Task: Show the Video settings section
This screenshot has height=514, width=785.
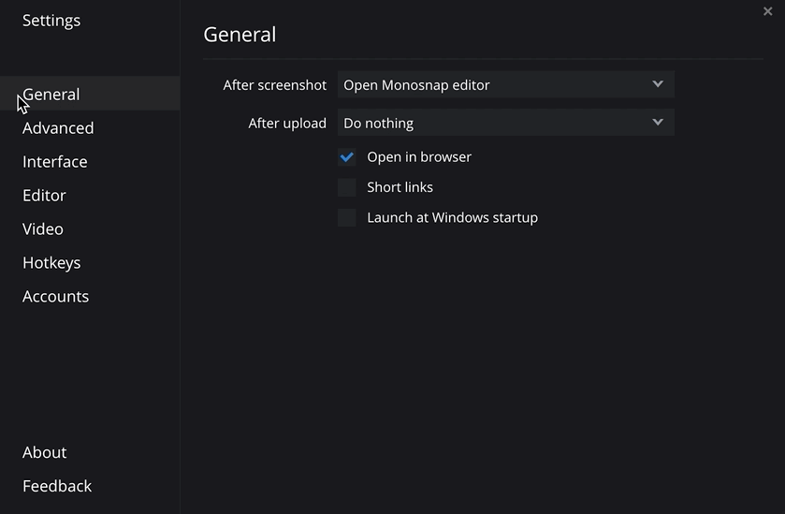Action: (x=43, y=229)
